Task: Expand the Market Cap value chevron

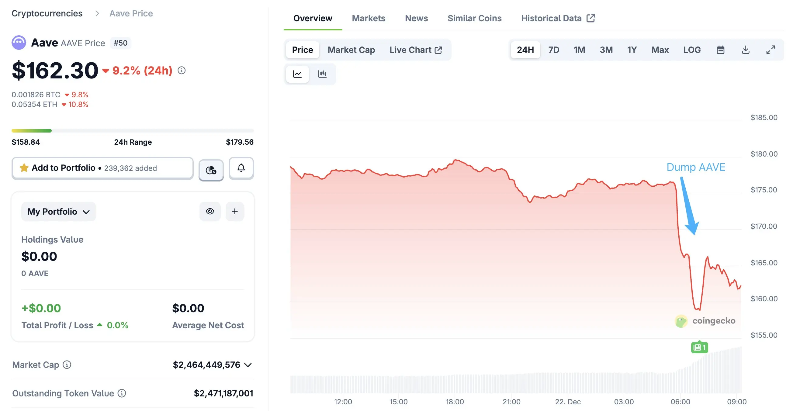Action: click(248, 365)
